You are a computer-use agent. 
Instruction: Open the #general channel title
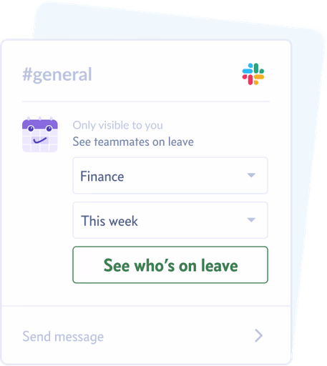pyautogui.click(x=57, y=74)
